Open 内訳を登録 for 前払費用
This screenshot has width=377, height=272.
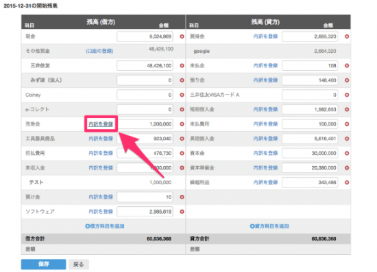coord(101,153)
